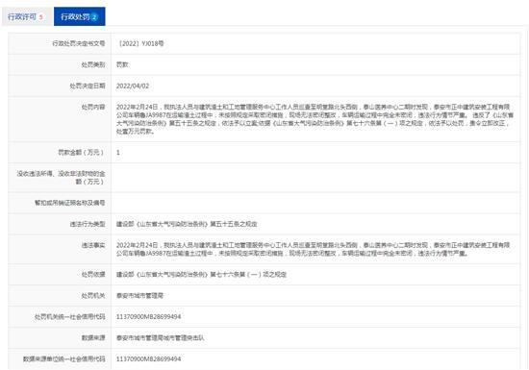Click the date value 2022/04/02
Screen dimensions: 529x370
133,86
